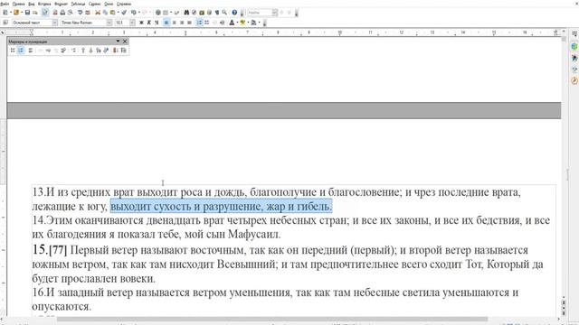This screenshot has width=579, height=325.
Task: Save the document with the floppy icon
Action: [27, 13]
